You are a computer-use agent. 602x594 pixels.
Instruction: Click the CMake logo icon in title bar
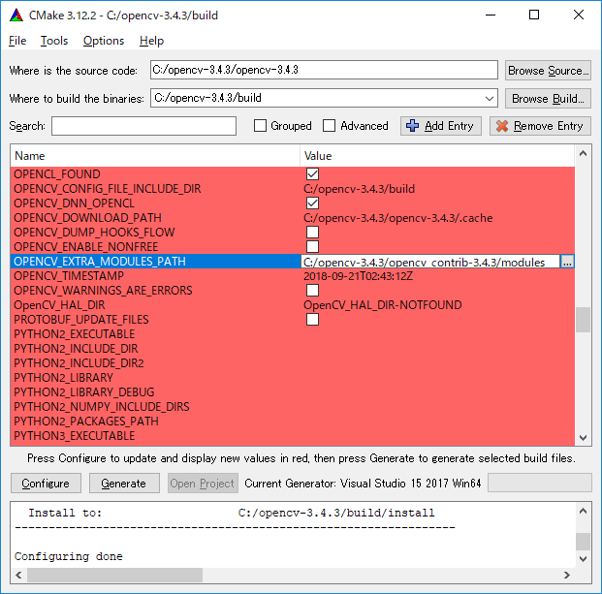pyautogui.click(x=16, y=16)
